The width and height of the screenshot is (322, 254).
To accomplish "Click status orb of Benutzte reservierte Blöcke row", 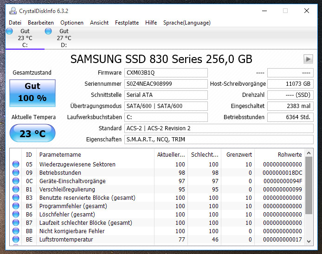I will (x=16, y=197).
